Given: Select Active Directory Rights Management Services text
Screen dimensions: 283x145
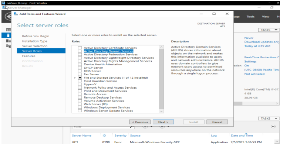Looking at the screenshot, I should (118, 61).
